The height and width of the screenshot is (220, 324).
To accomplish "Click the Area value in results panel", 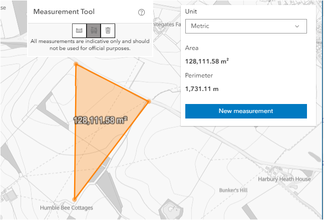I will (207, 61).
